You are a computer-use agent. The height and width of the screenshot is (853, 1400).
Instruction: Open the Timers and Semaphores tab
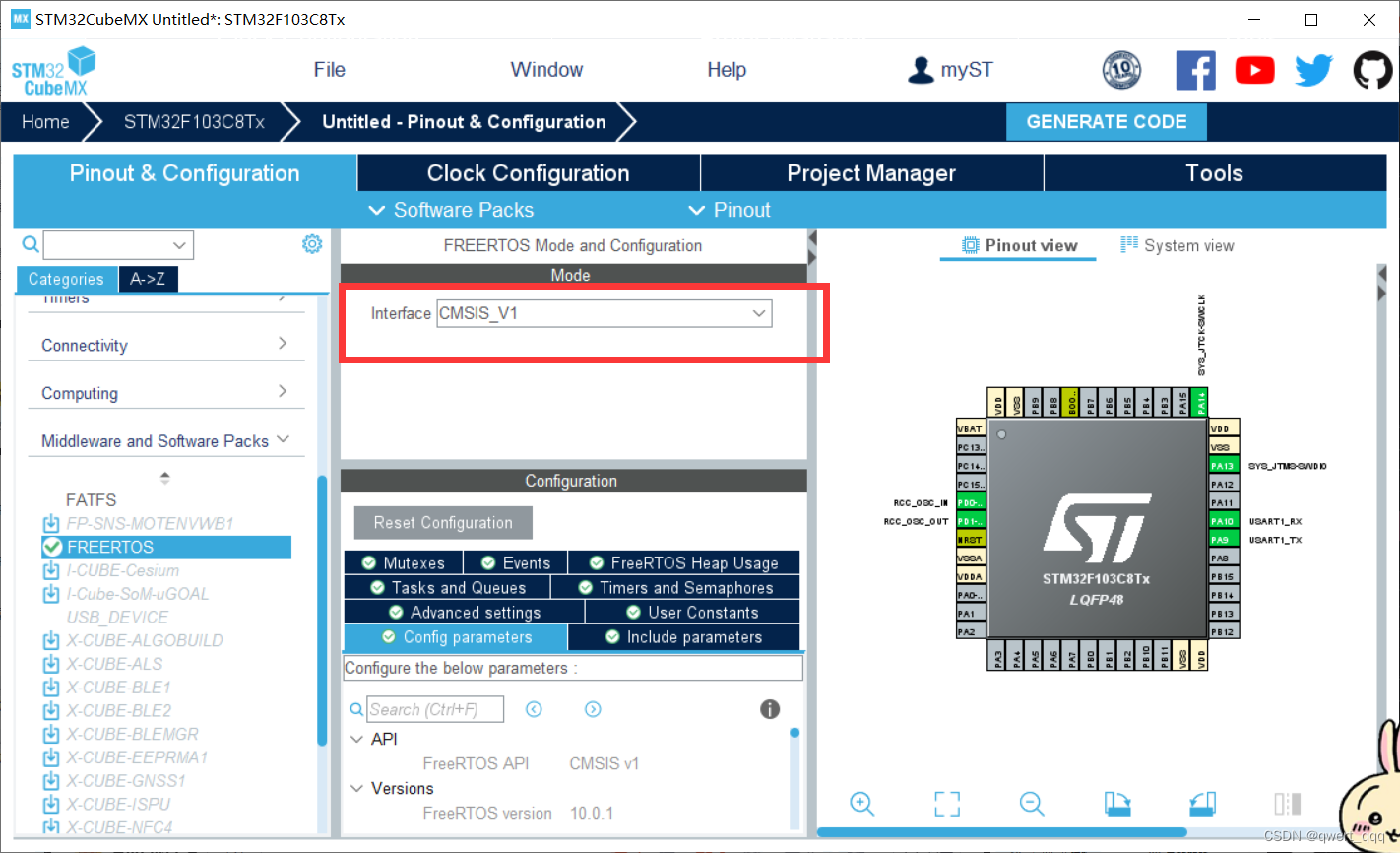click(675, 588)
